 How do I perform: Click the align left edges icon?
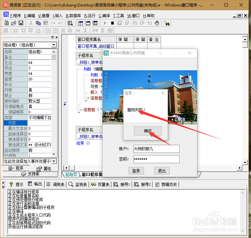coord(16,31)
